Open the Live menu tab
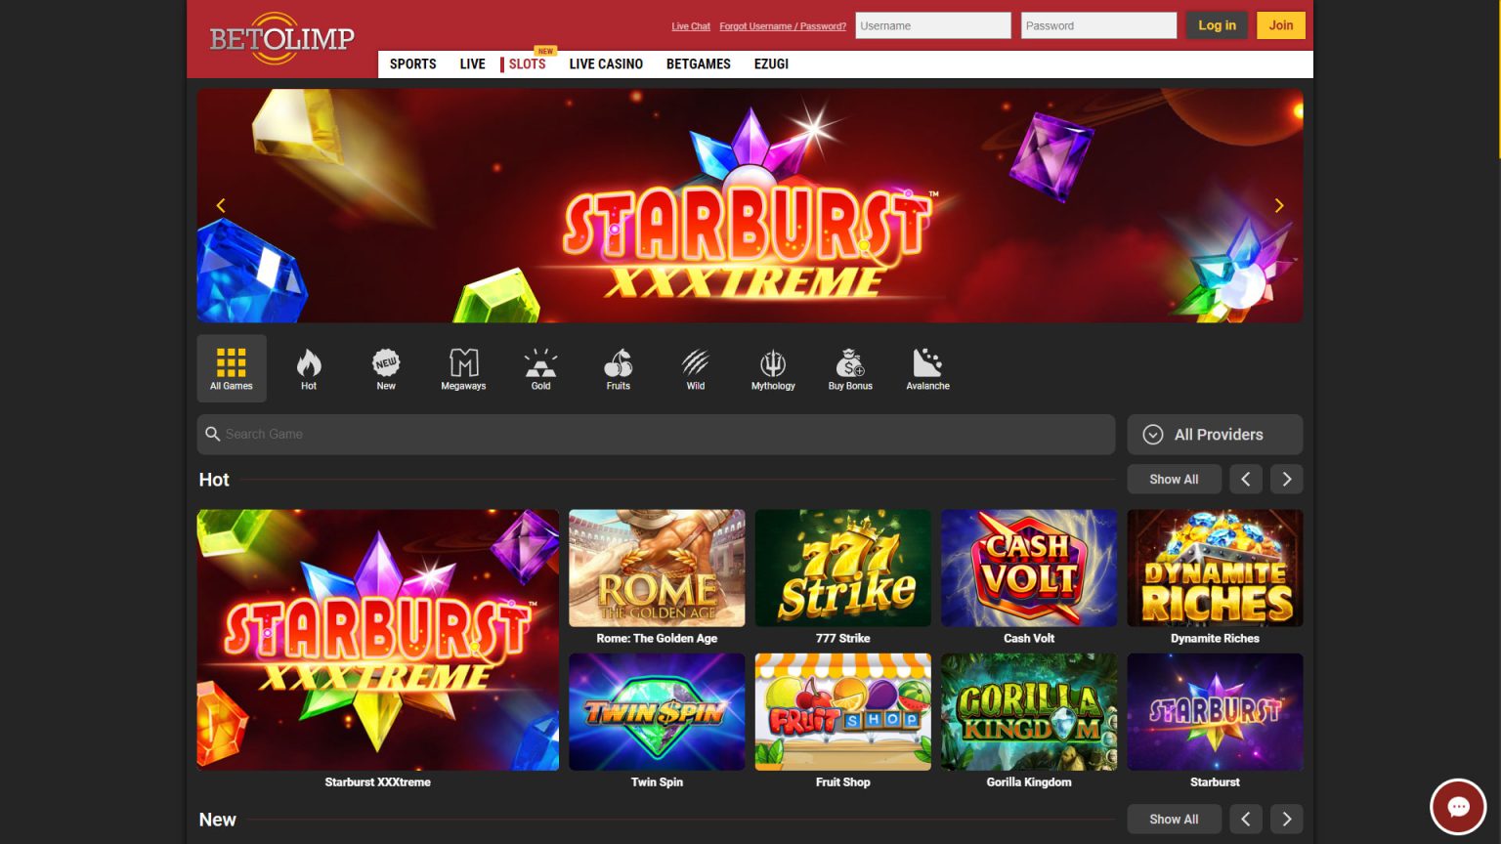This screenshot has width=1501, height=844. (473, 63)
